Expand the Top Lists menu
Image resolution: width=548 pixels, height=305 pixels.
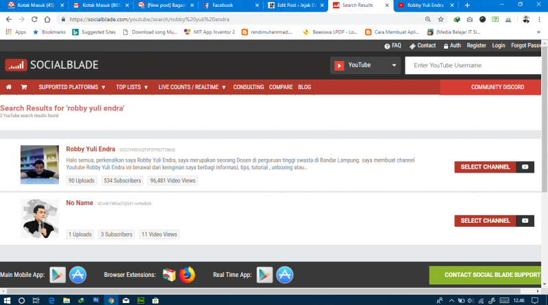tap(132, 87)
